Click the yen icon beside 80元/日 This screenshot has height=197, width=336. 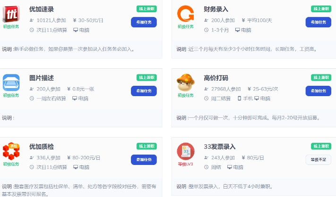(243, 158)
